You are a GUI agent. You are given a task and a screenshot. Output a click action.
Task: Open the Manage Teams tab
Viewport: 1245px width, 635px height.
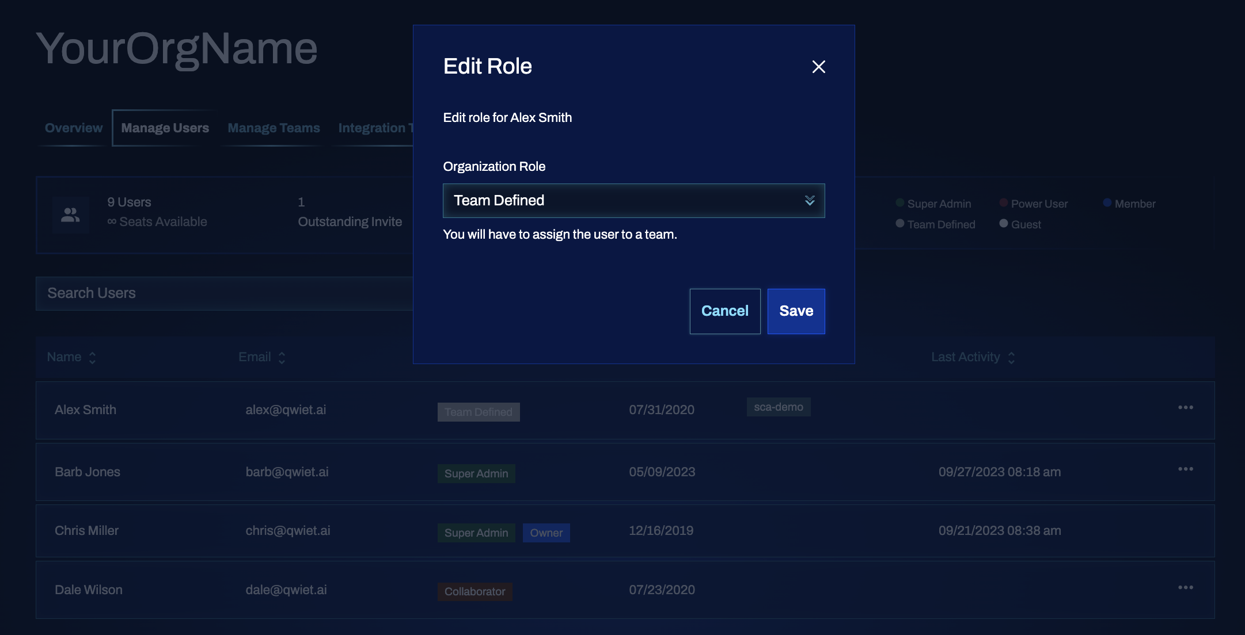(x=274, y=128)
